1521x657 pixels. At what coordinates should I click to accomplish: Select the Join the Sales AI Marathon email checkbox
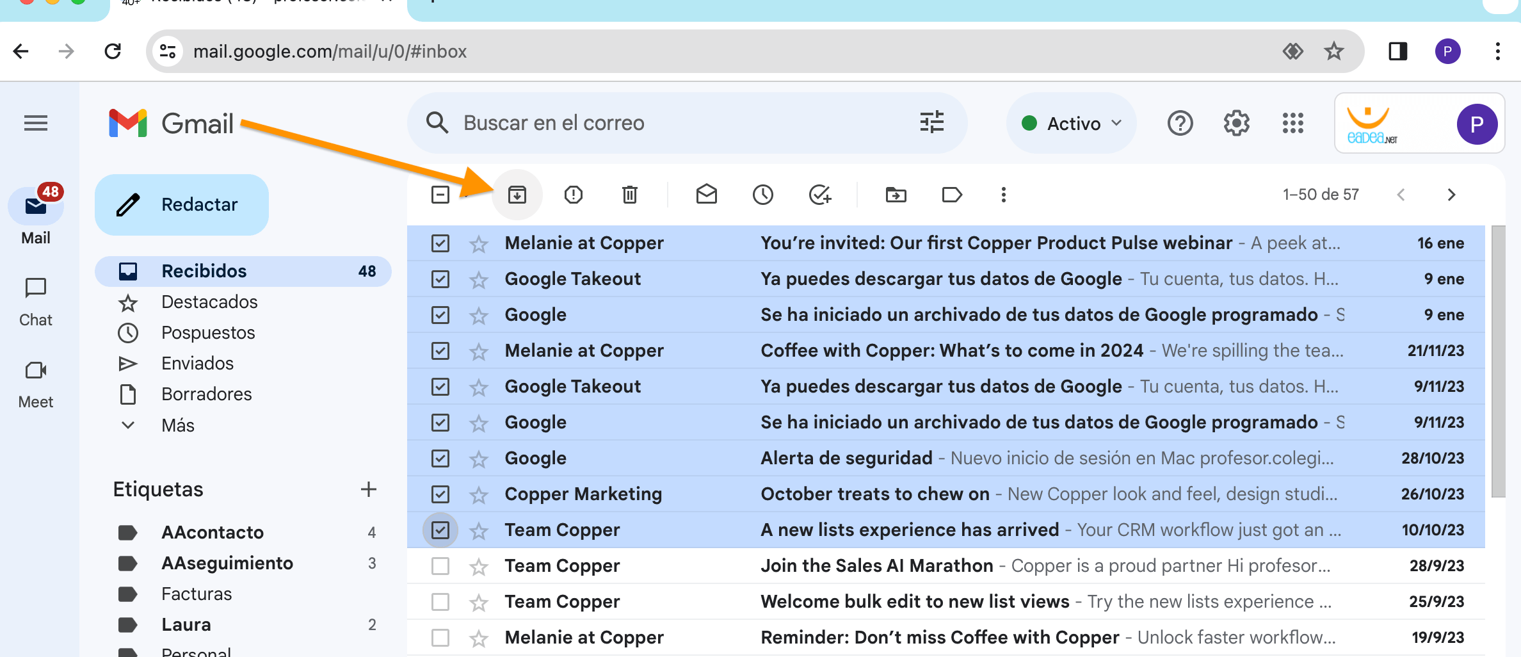[x=440, y=566]
